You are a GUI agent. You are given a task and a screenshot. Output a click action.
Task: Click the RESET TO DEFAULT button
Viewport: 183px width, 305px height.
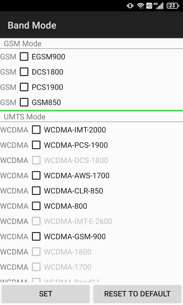137,294
